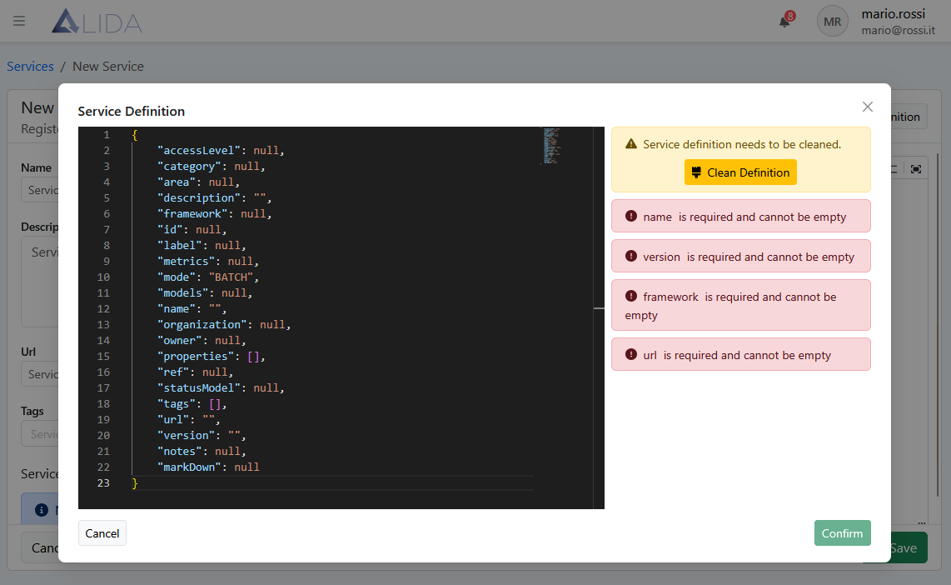Click the version required error icon

[630, 256]
